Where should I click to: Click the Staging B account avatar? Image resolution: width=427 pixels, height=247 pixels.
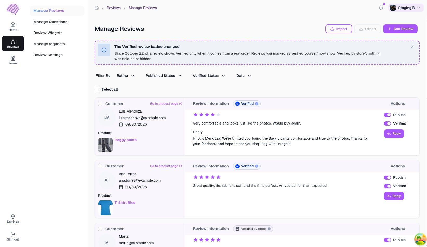393,8
